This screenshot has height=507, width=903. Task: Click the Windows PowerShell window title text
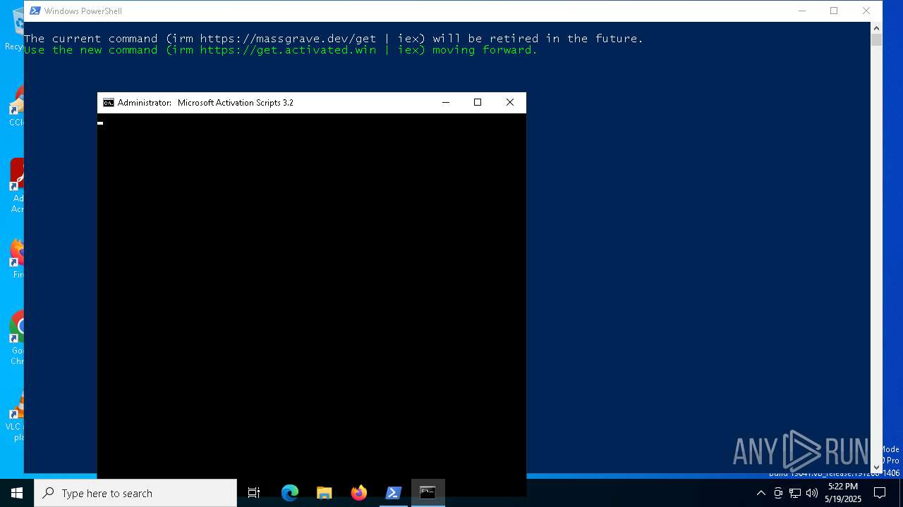pyautogui.click(x=83, y=11)
